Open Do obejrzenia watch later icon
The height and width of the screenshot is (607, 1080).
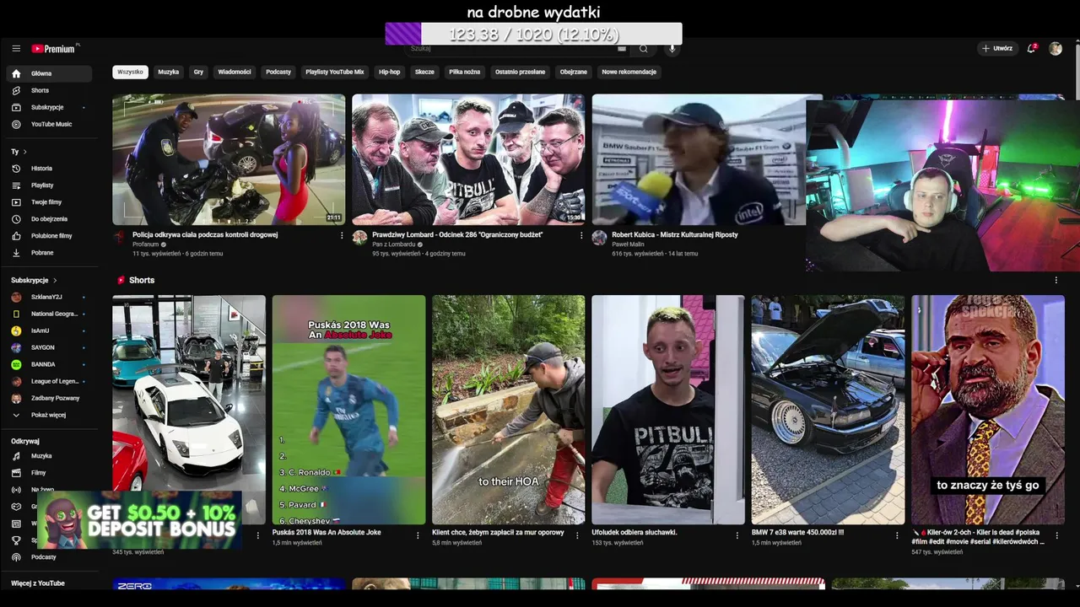point(16,219)
